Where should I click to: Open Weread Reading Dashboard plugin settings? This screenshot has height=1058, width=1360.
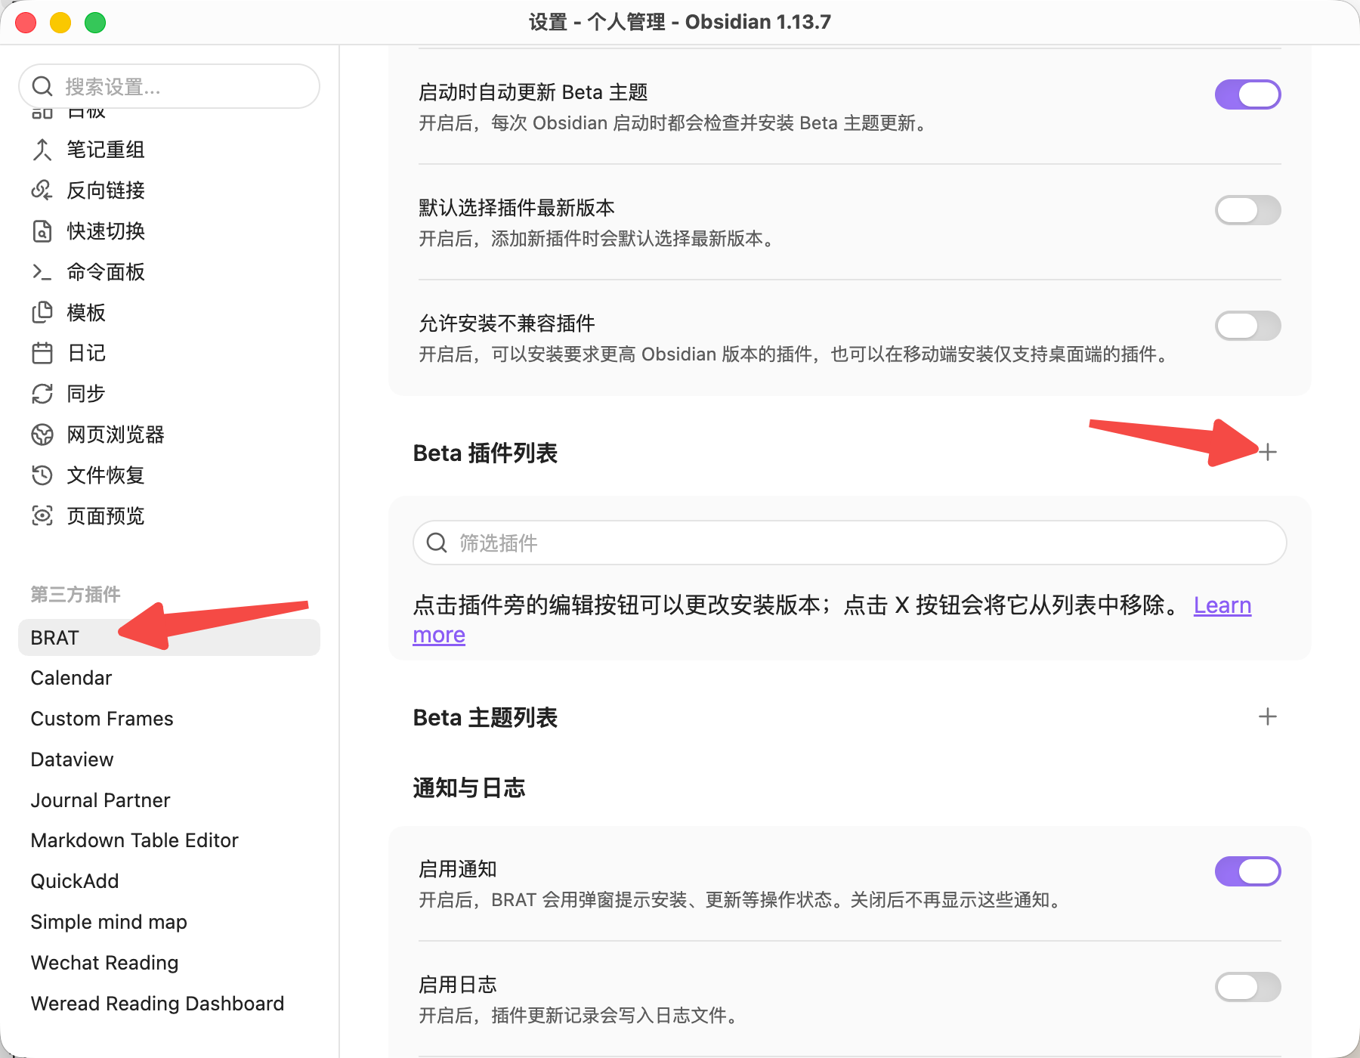pos(169,1004)
